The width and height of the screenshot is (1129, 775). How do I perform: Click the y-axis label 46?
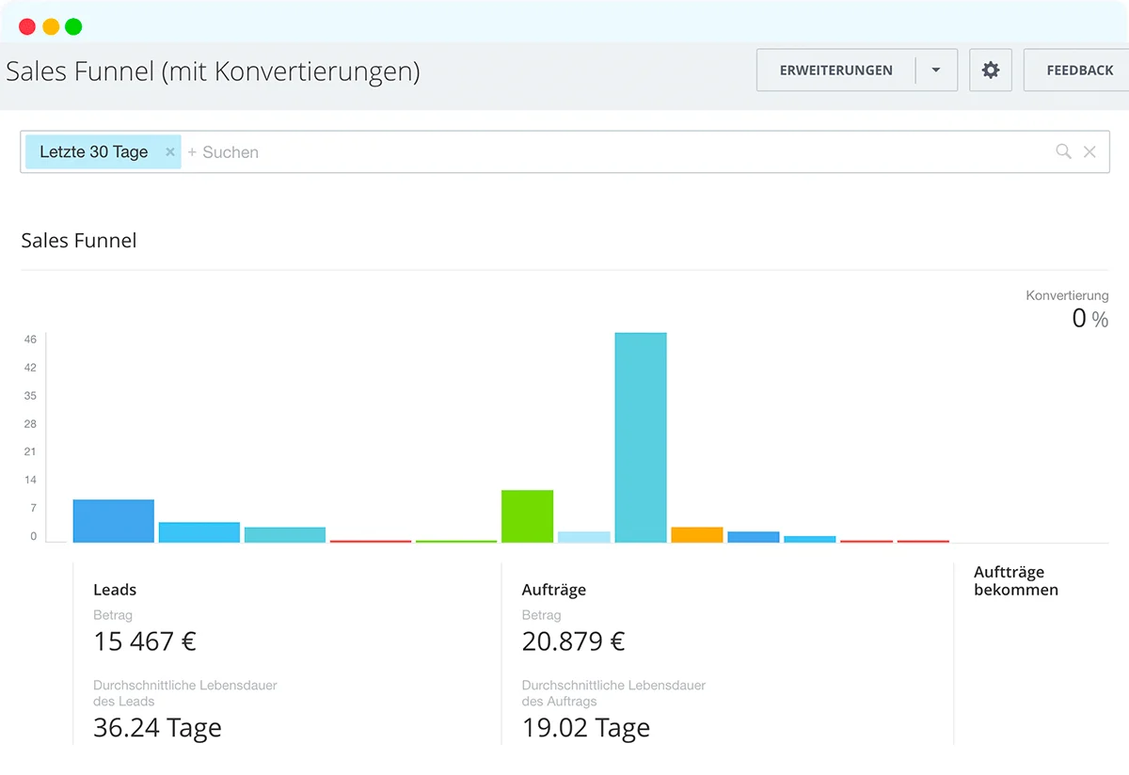(30, 340)
